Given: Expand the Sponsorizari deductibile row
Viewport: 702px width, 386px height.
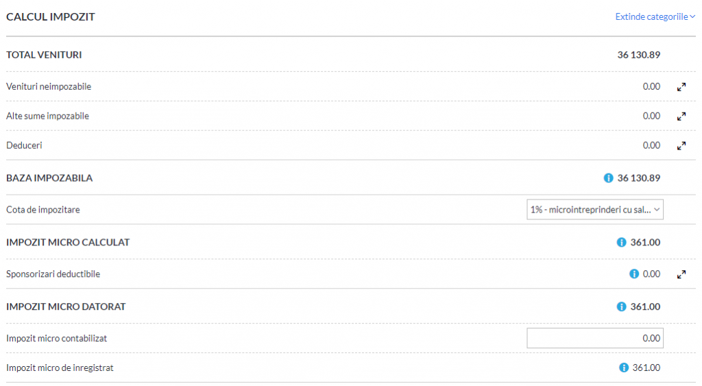Looking at the screenshot, I should click(x=681, y=274).
